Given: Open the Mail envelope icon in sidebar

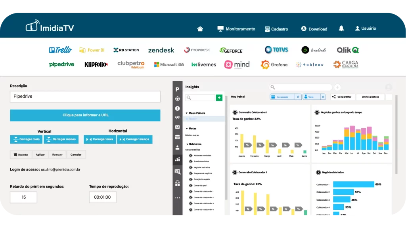Looking at the screenshot, I should click(x=177, y=127).
